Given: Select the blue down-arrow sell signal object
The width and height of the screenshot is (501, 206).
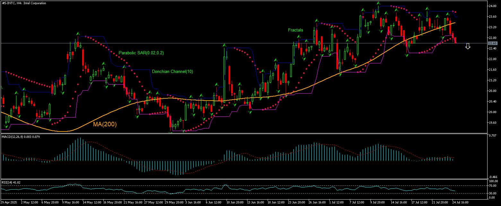Looking at the screenshot, I should 468,47.
